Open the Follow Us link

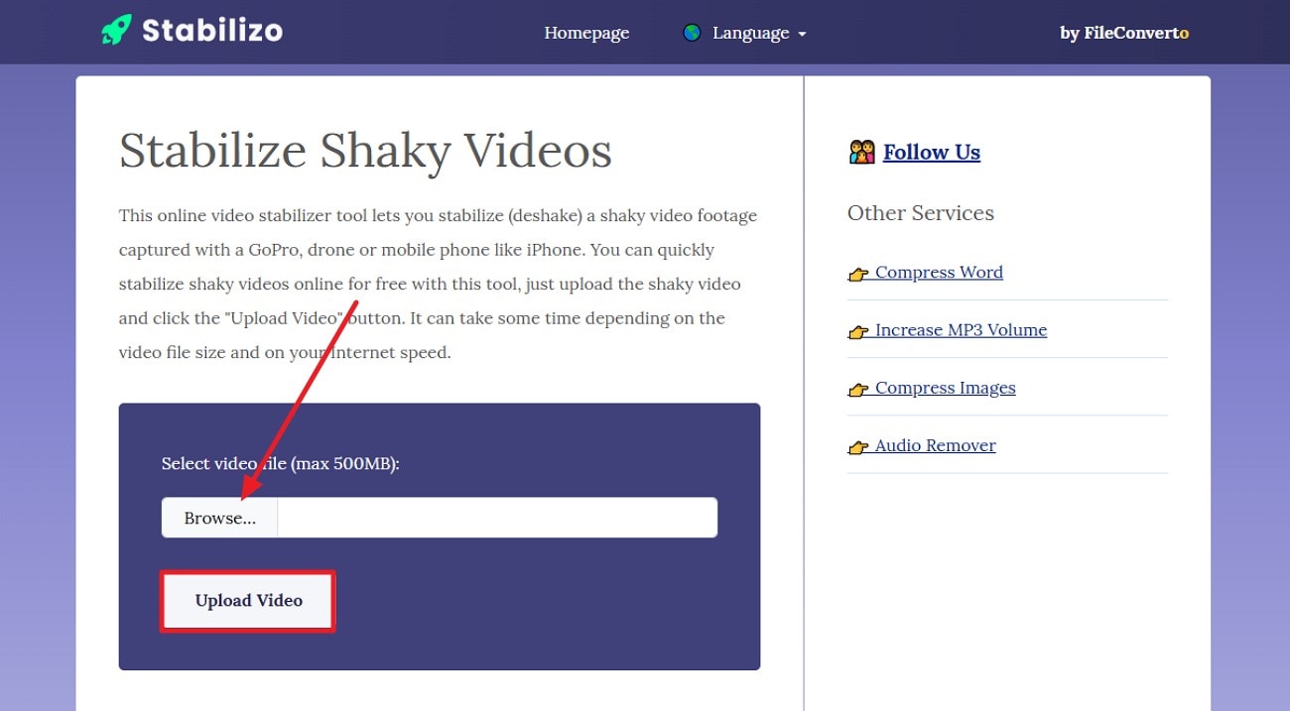point(931,152)
